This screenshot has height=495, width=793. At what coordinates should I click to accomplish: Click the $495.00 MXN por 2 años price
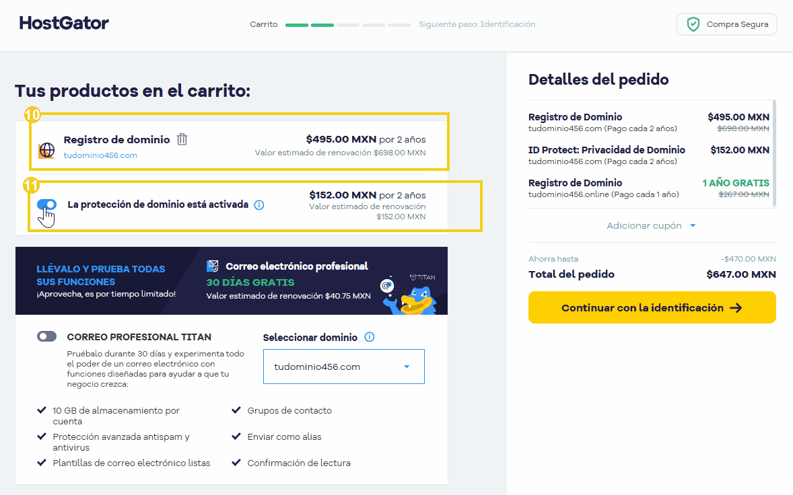[x=366, y=139]
